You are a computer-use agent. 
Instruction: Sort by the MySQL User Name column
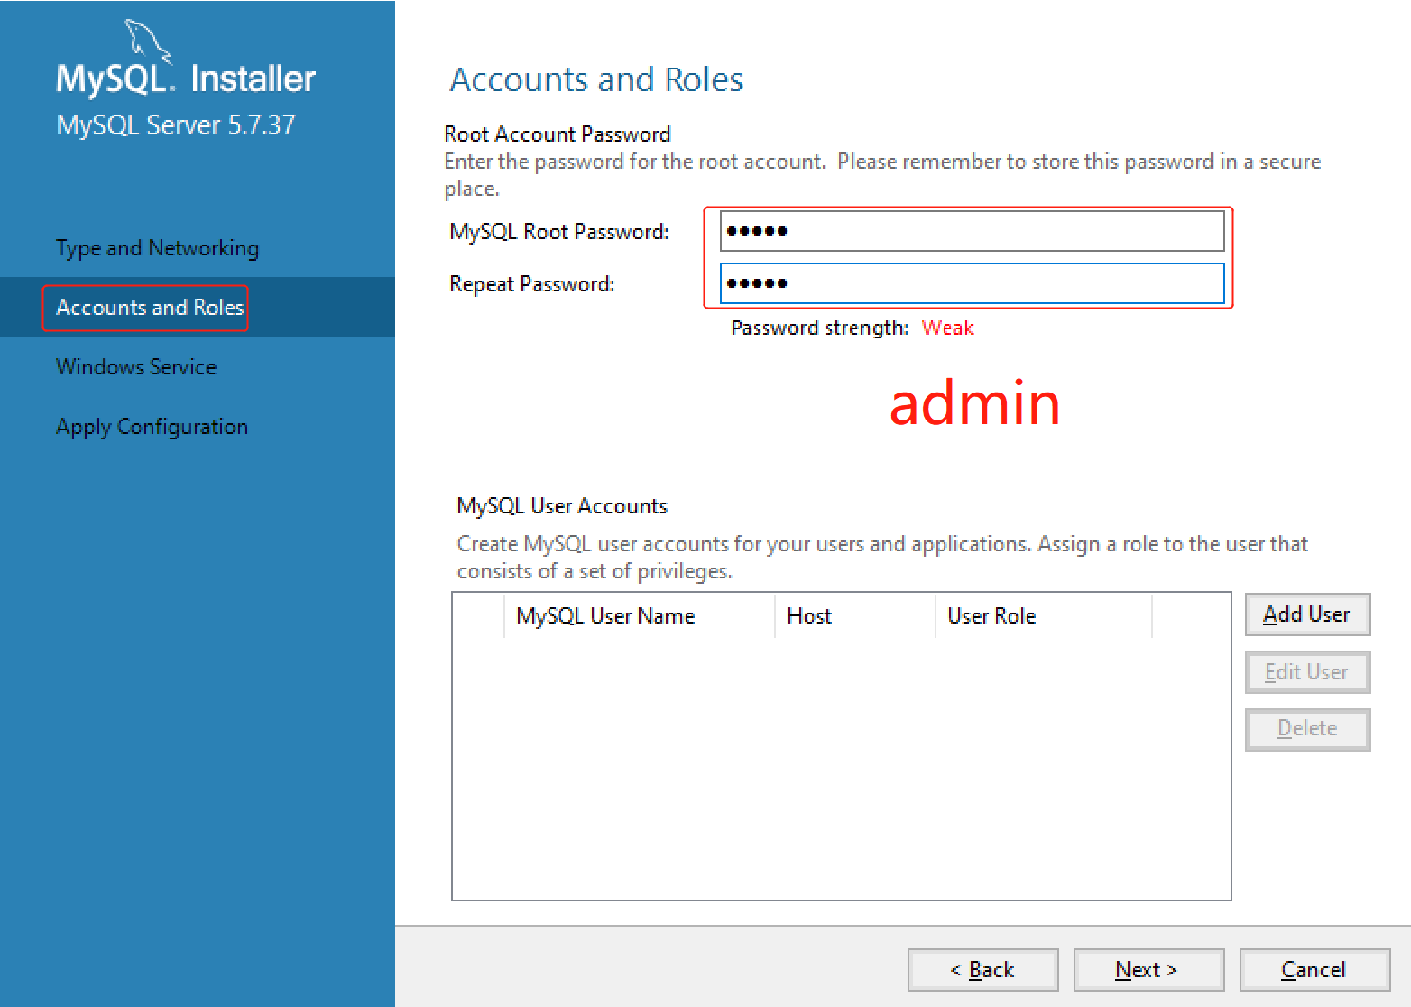point(605,615)
